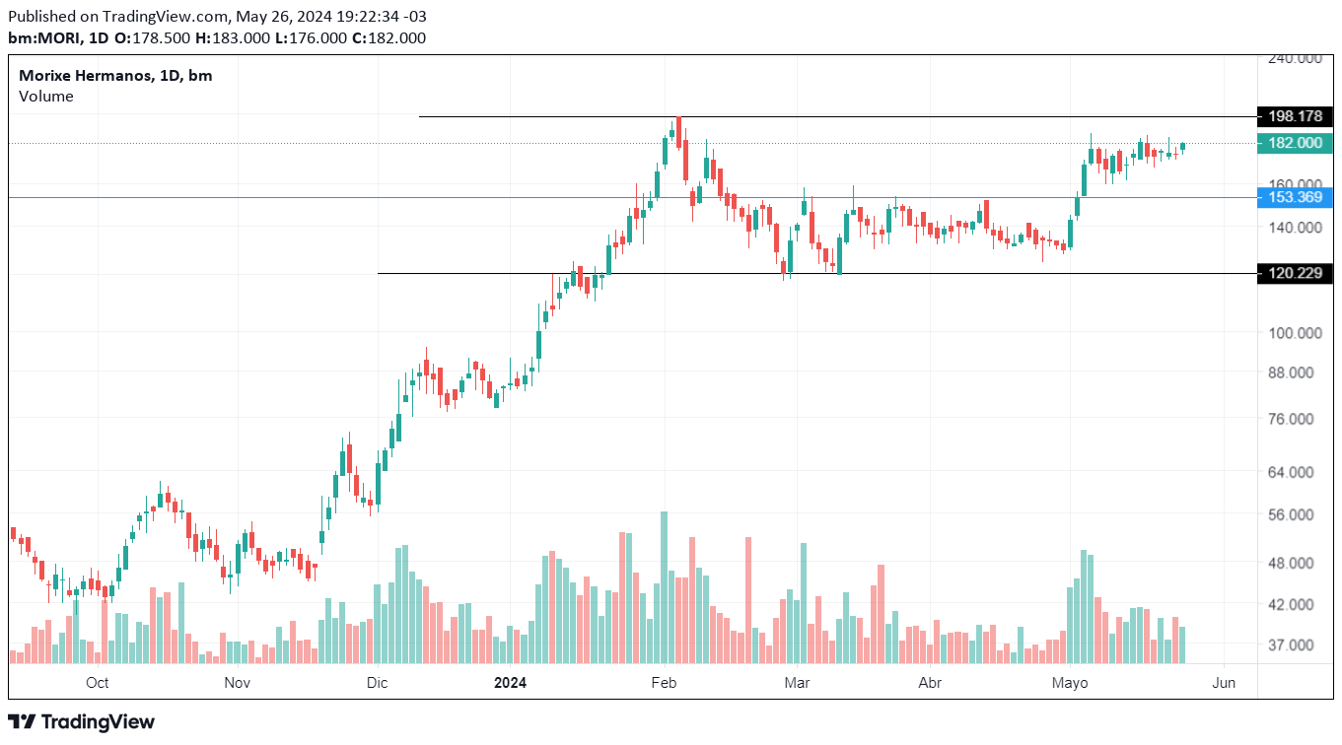
Task: Click the Volume indicator label
Action: tap(46, 97)
